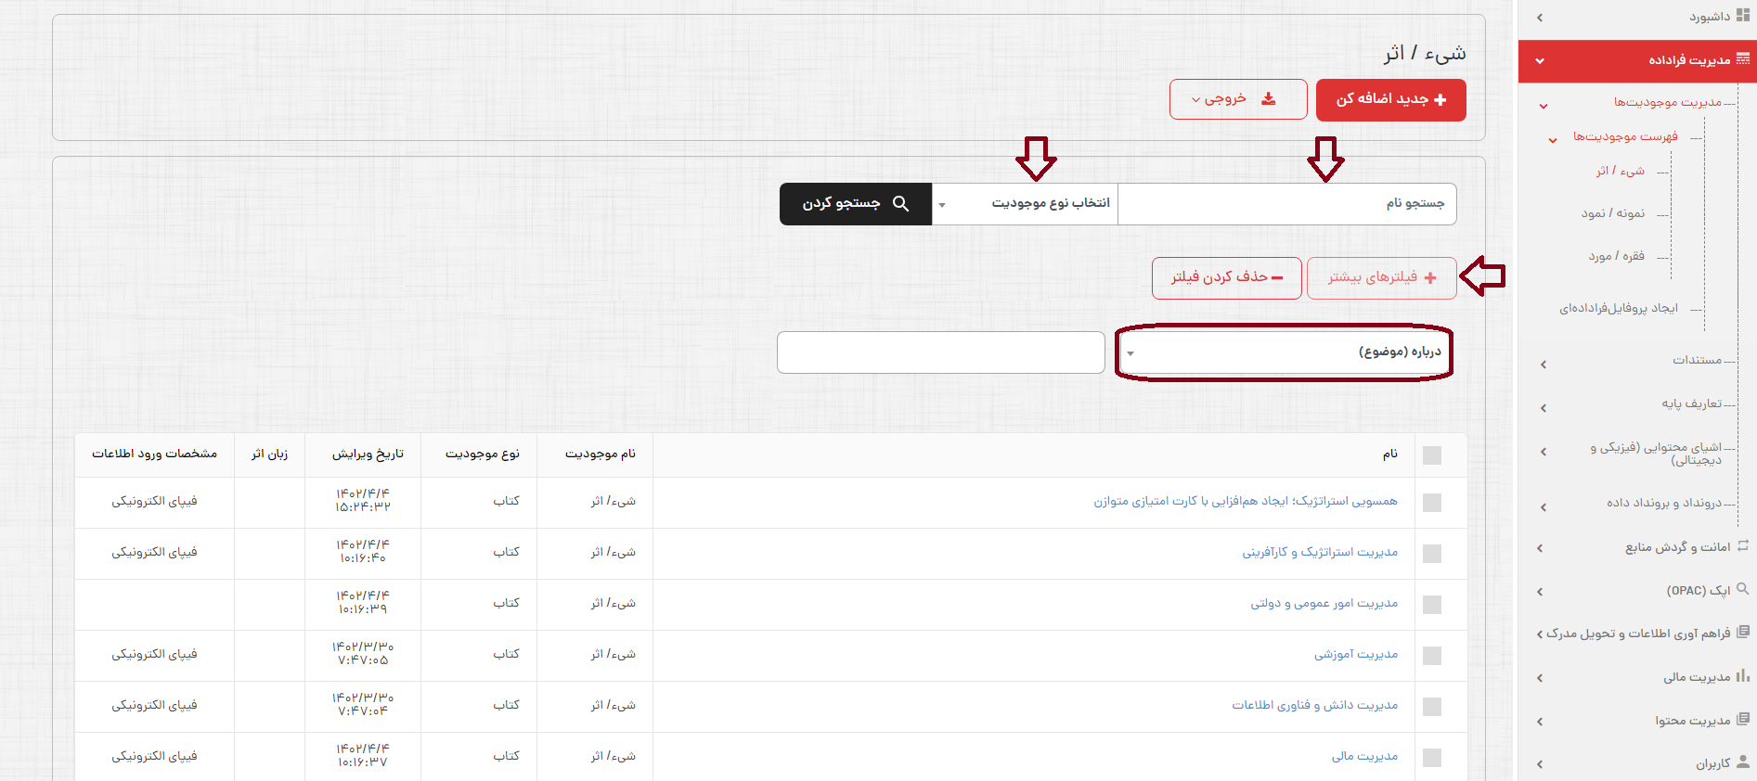This screenshot has height=781, width=1757.
Task: Expand the تعاریف پایه sidebar section
Action: coord(1690,404)
